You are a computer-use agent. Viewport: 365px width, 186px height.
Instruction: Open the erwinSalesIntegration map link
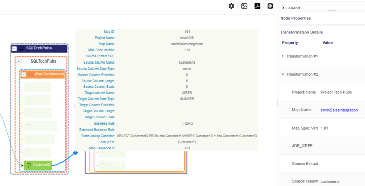(x=339, y=110)
